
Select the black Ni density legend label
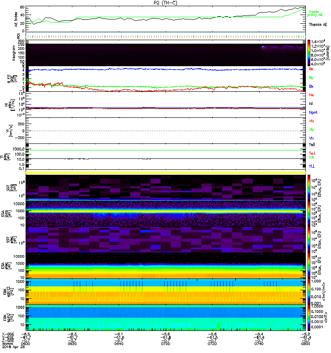click(311, 104)
